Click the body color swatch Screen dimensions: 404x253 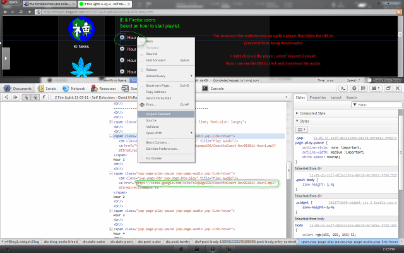point(353,235)
